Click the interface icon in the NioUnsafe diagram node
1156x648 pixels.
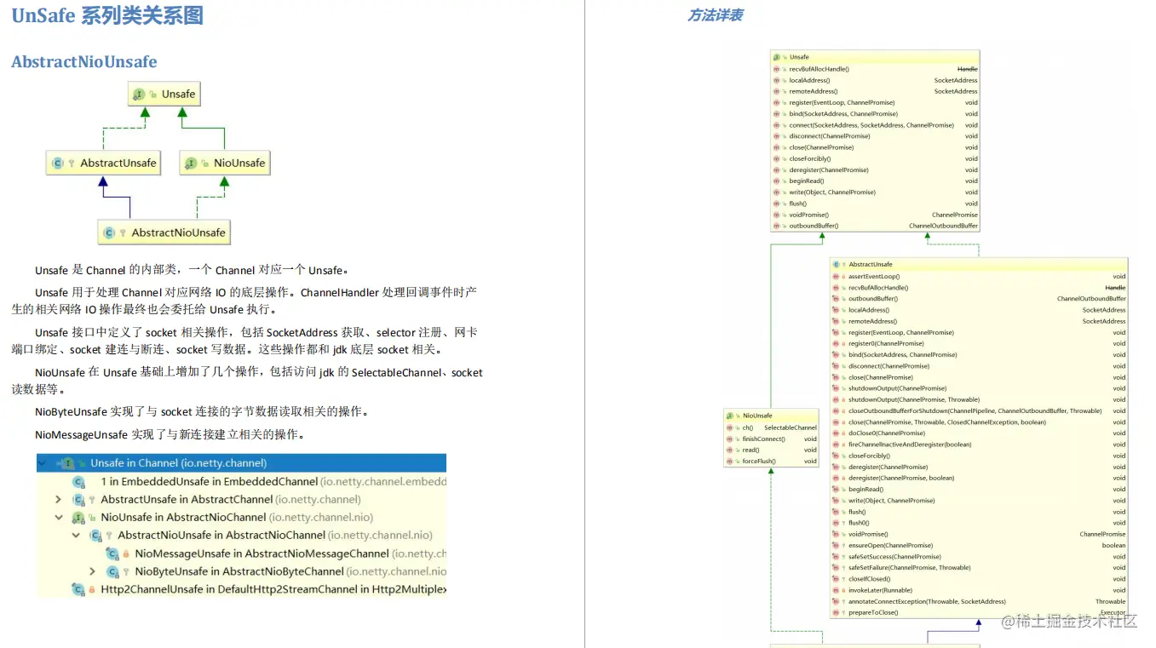(191, 163)
